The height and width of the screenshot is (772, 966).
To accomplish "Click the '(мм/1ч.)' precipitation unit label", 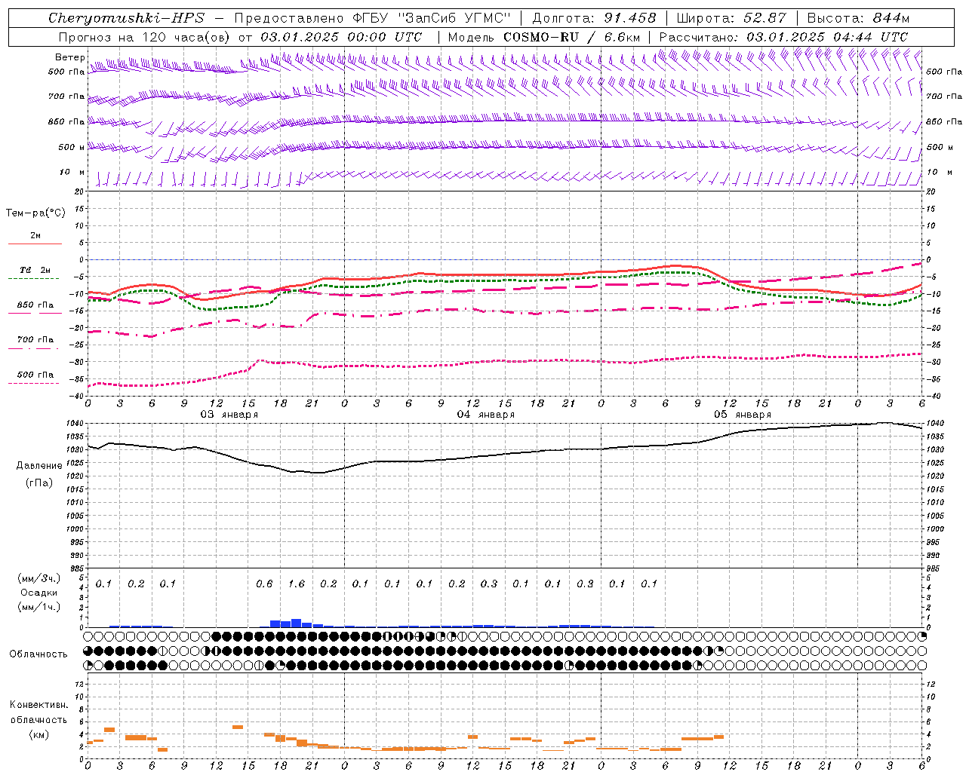I will coord(39,608).
